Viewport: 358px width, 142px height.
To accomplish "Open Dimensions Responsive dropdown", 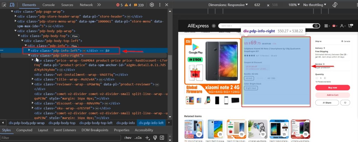I will 228,5.
